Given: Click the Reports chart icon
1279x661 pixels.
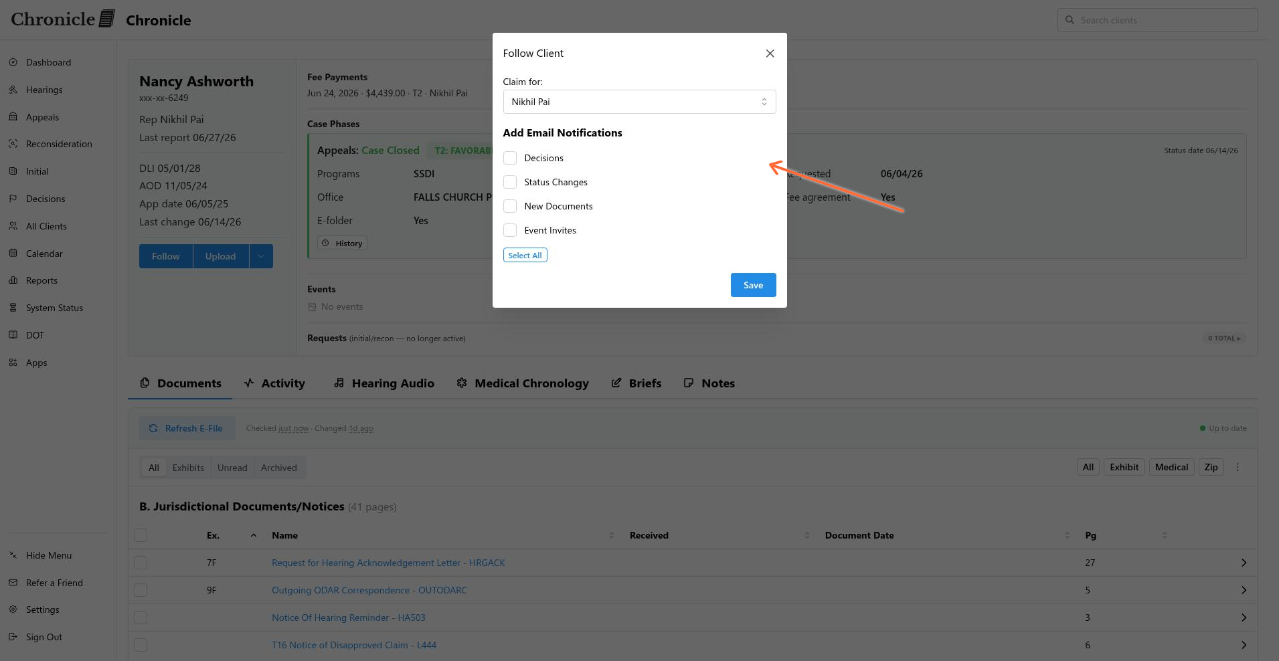Looking at the screenshot, I should click(13, 280).
